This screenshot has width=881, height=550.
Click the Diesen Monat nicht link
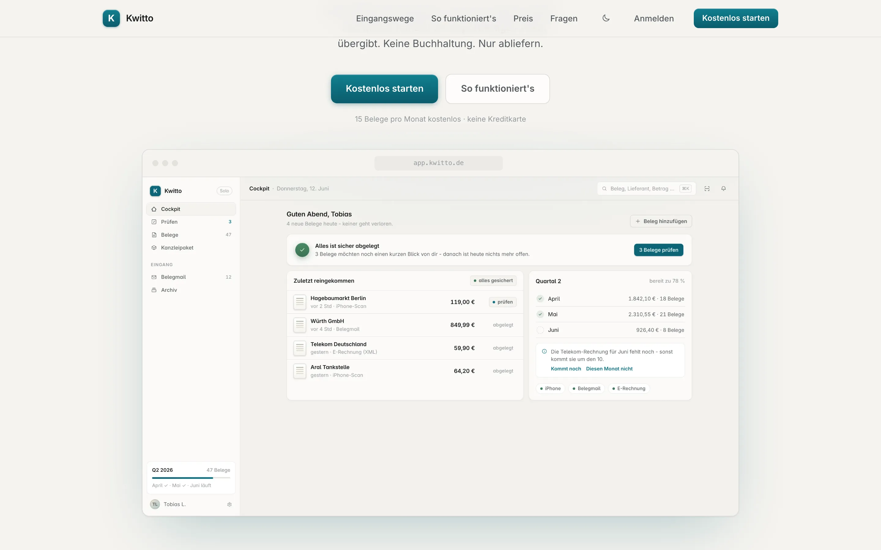point(609,369)
